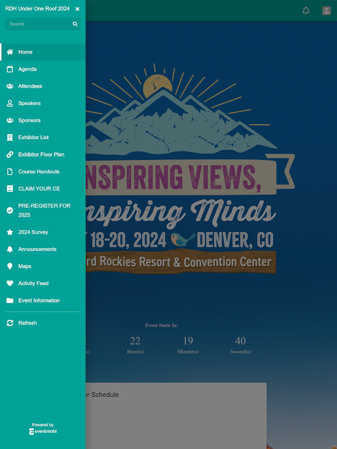Click the countdown Second(s) value 40
Image resolution: width=337 pixels, height=449 pixels.
pyautogui.click(x=240, y=341)
